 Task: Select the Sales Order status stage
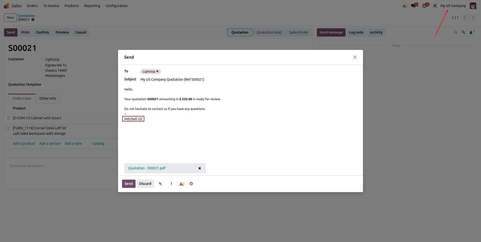pos(299,32)
